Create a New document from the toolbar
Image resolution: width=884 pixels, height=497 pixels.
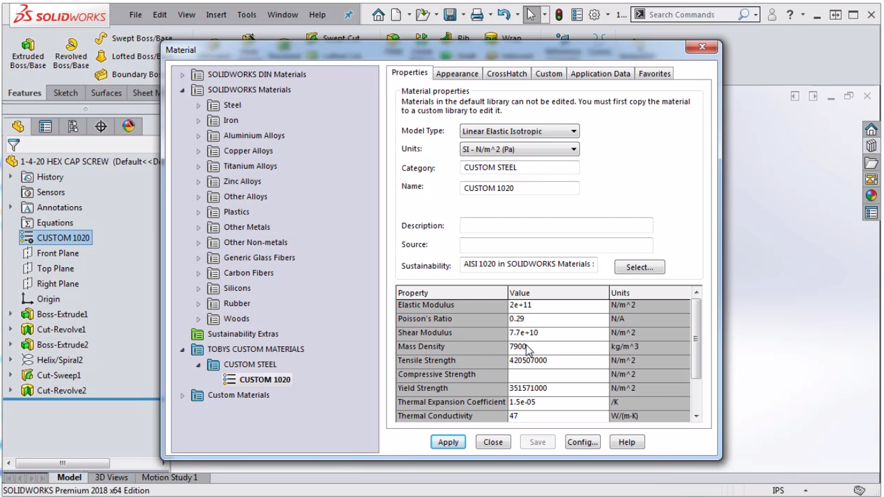(396, 15)
